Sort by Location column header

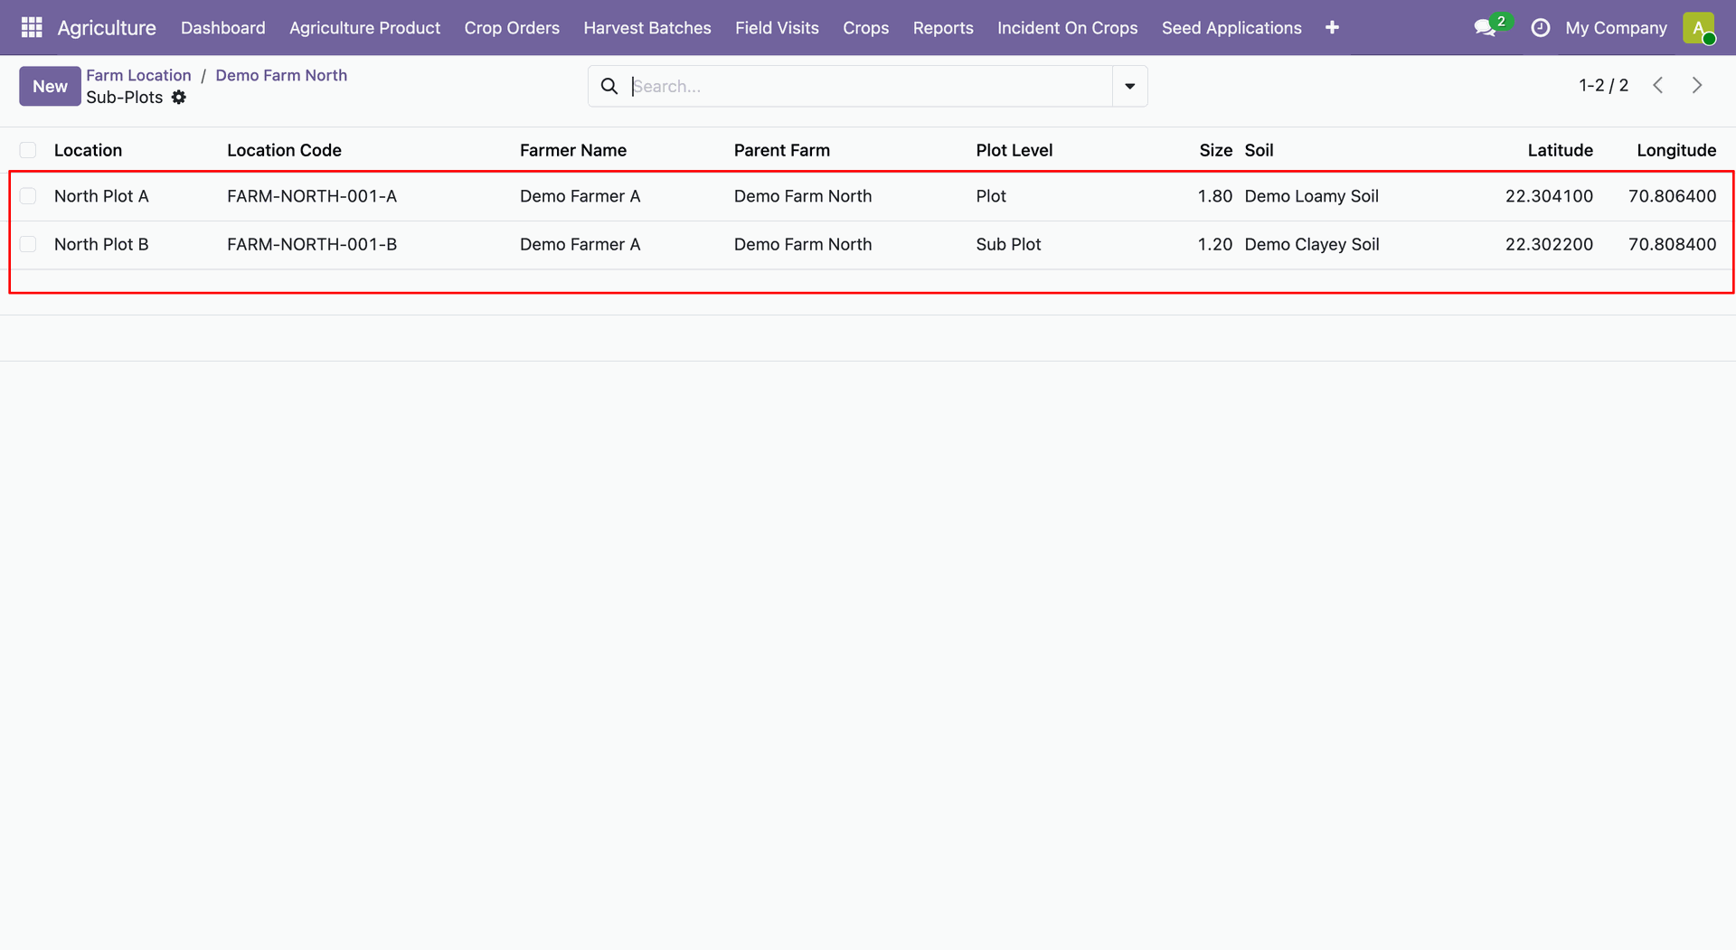(88, 150)
